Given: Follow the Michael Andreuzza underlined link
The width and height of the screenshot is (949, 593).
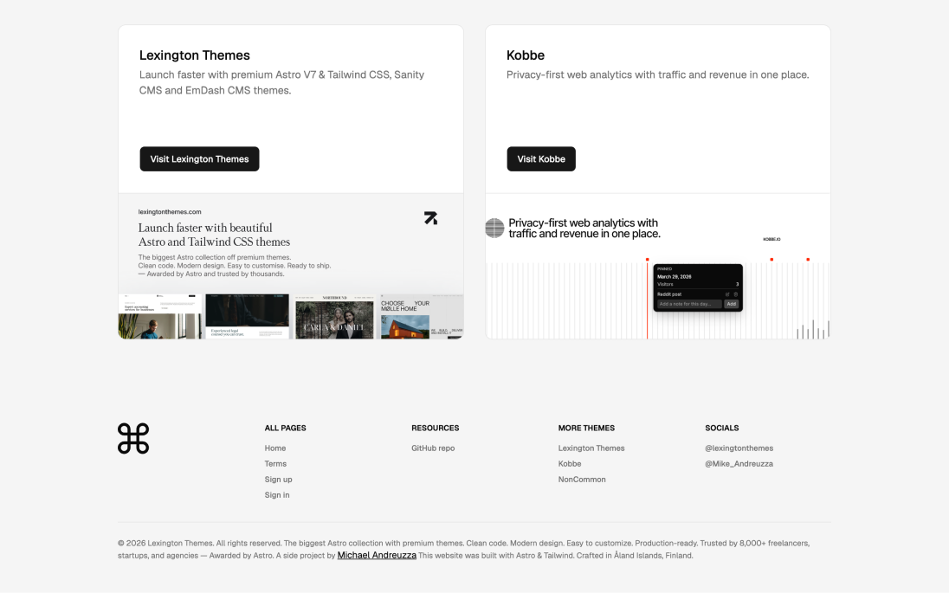Looking at the screenshot, I should 377,555.
